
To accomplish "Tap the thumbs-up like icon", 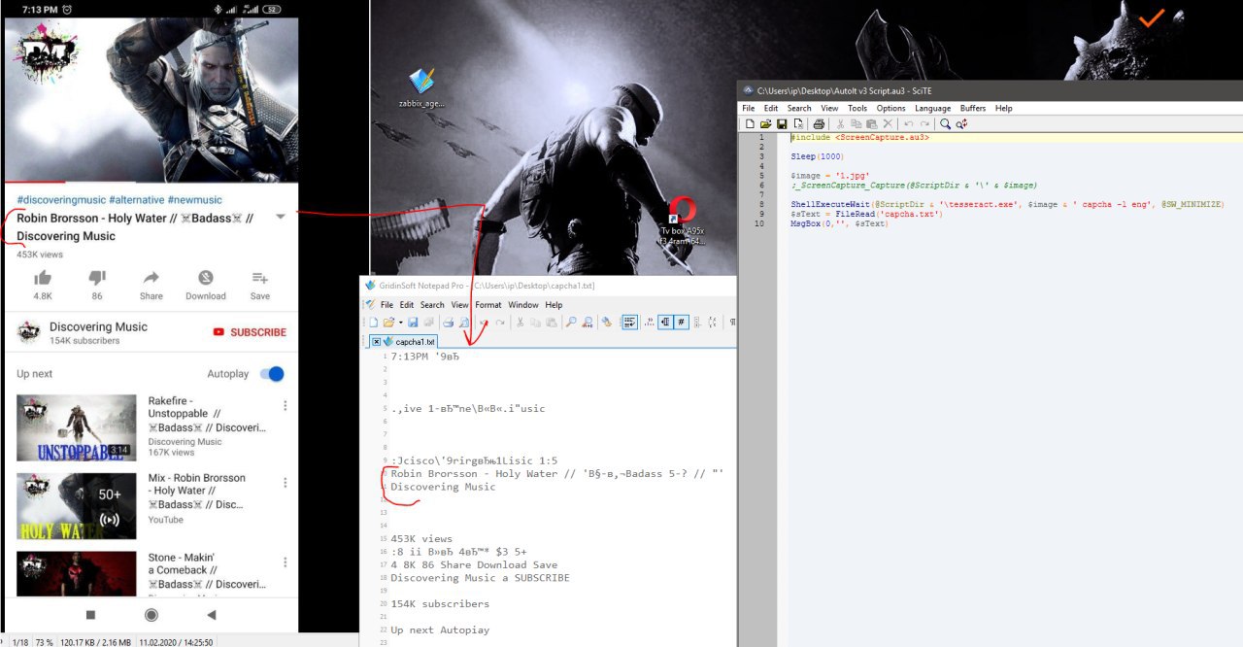I will click(x=43, y=278).
